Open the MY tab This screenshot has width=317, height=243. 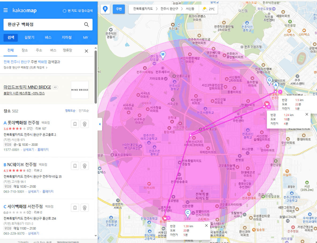pyautogui.click(x=86, y=38)
